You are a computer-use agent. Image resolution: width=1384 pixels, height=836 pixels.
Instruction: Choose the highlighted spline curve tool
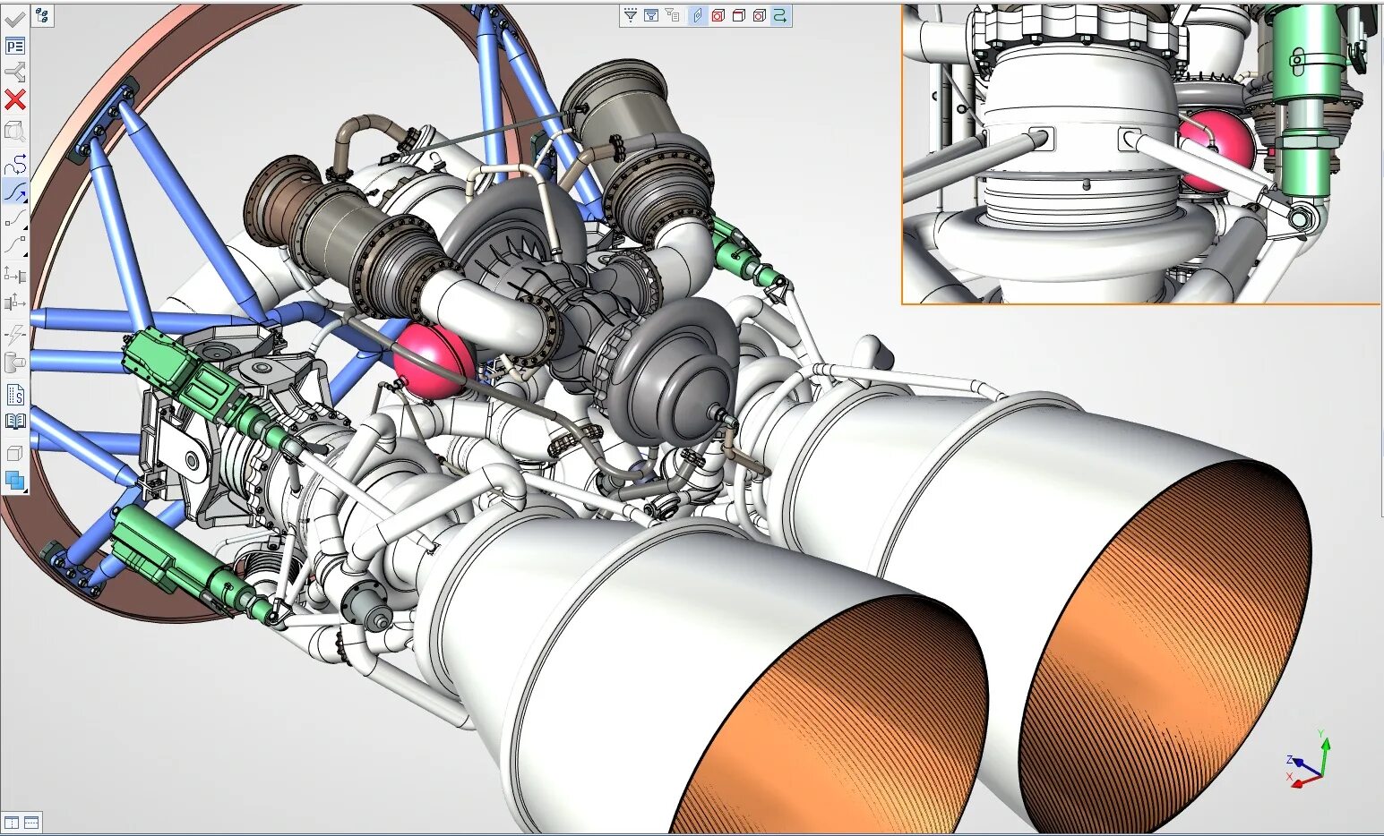pos(15,191)
